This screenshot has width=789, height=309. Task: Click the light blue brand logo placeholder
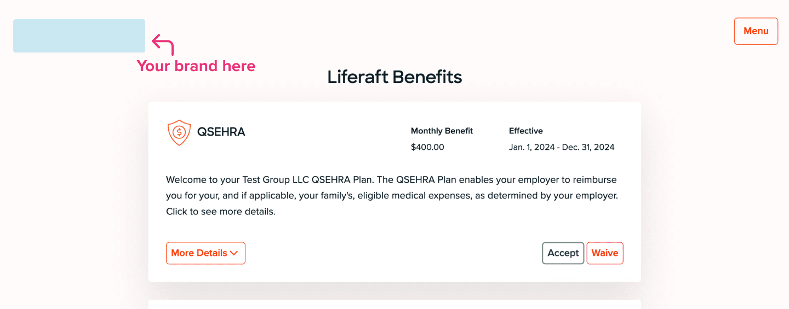pyautogui.click(x=79, y=36)
